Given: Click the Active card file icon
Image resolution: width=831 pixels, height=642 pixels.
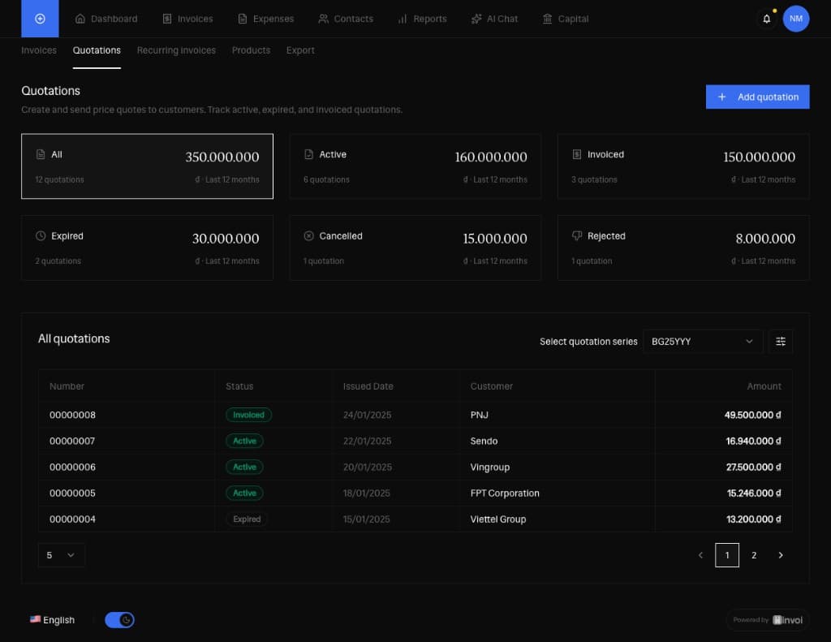Looking at the screenshot, I should point(308,154).
